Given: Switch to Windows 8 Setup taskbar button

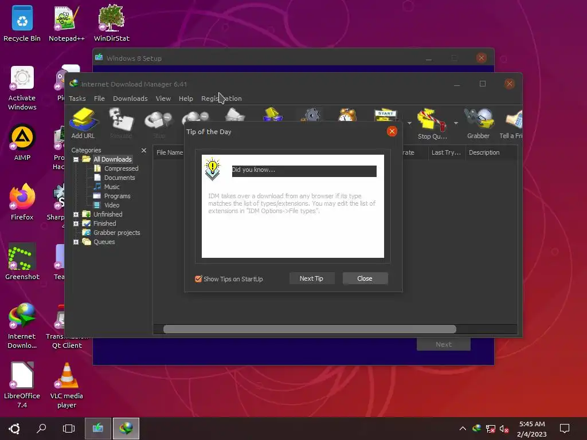Looking at the screenshot, I should pos(97,429).
